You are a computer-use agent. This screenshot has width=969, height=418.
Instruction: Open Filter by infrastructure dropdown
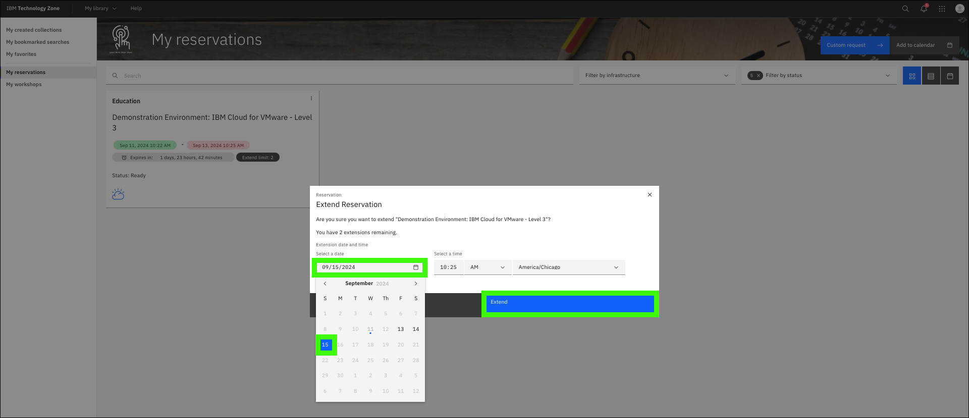coord(657,76)
